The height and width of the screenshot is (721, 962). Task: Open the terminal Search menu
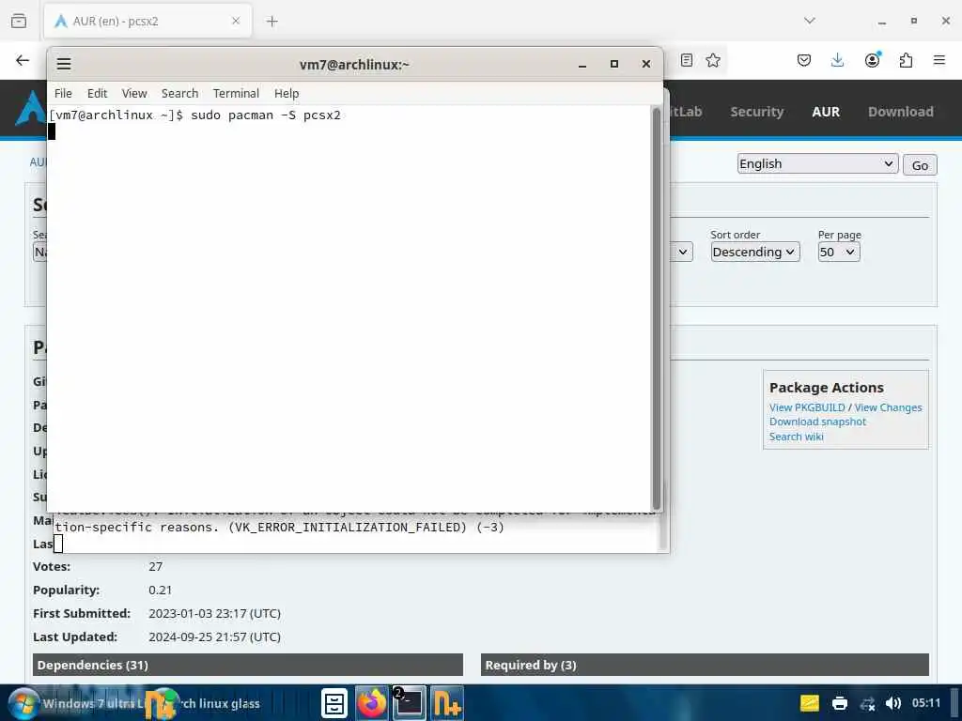coord(179,93)
